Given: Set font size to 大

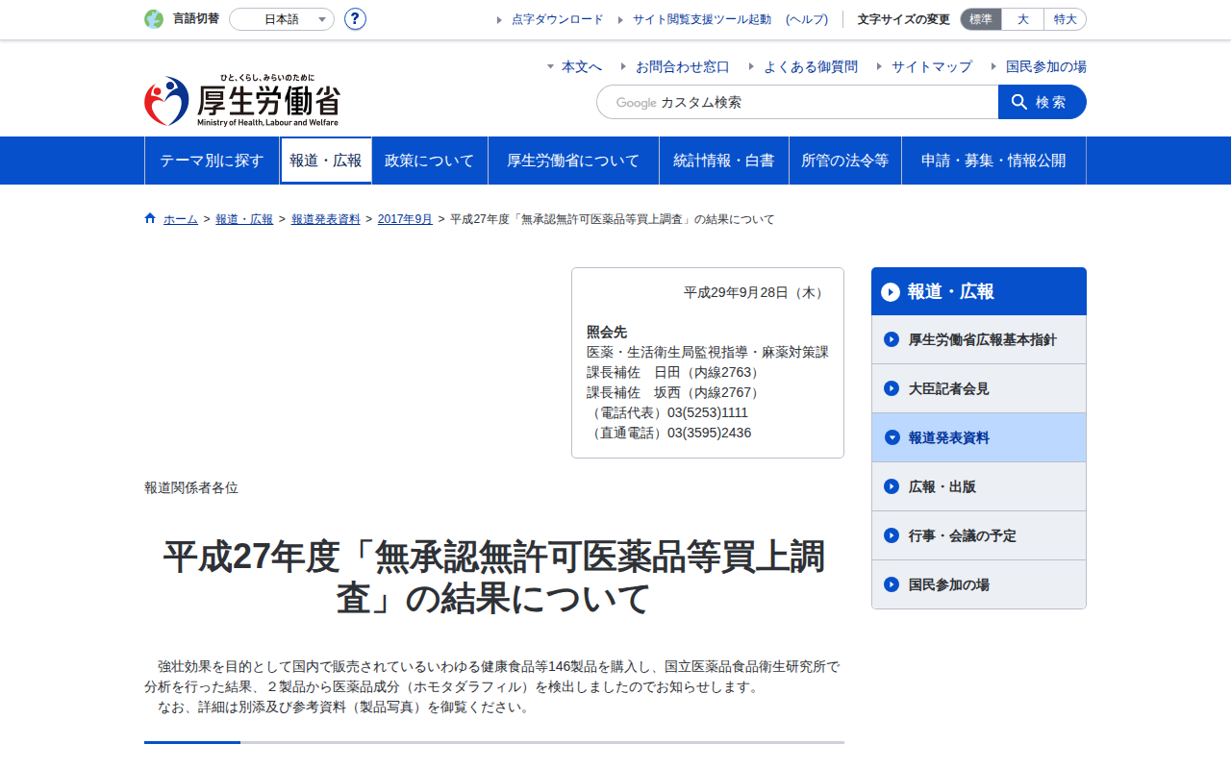Looking at the screenshot, I should (x=1023, y=19).
